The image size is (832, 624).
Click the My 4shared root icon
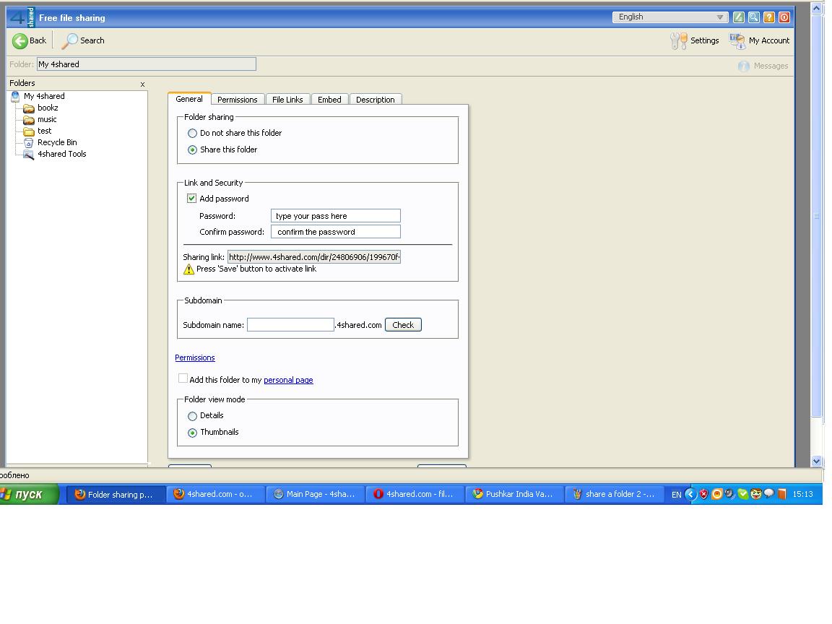(15, 97)
